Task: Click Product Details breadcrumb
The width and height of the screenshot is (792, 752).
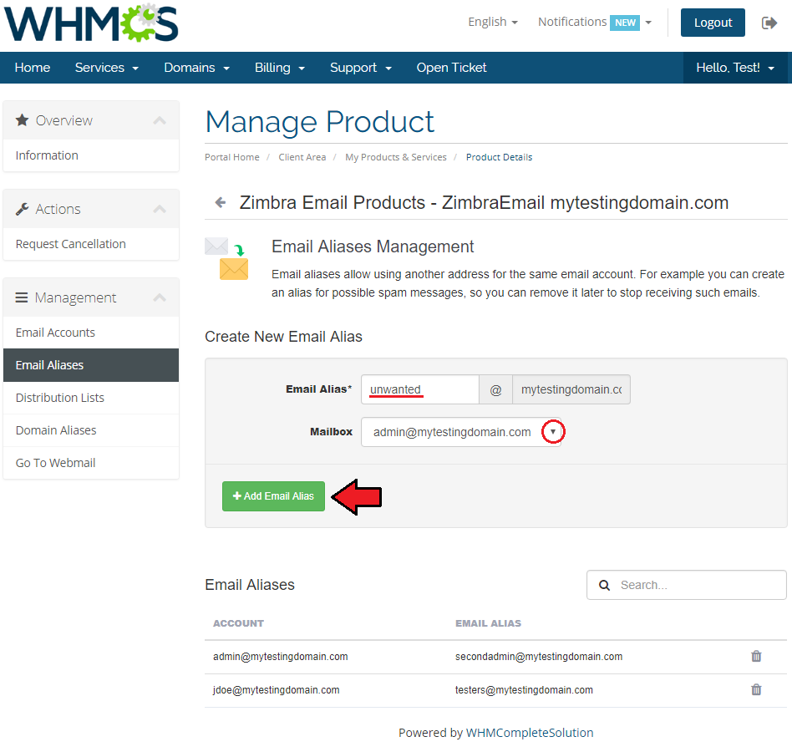Action: 499,157
